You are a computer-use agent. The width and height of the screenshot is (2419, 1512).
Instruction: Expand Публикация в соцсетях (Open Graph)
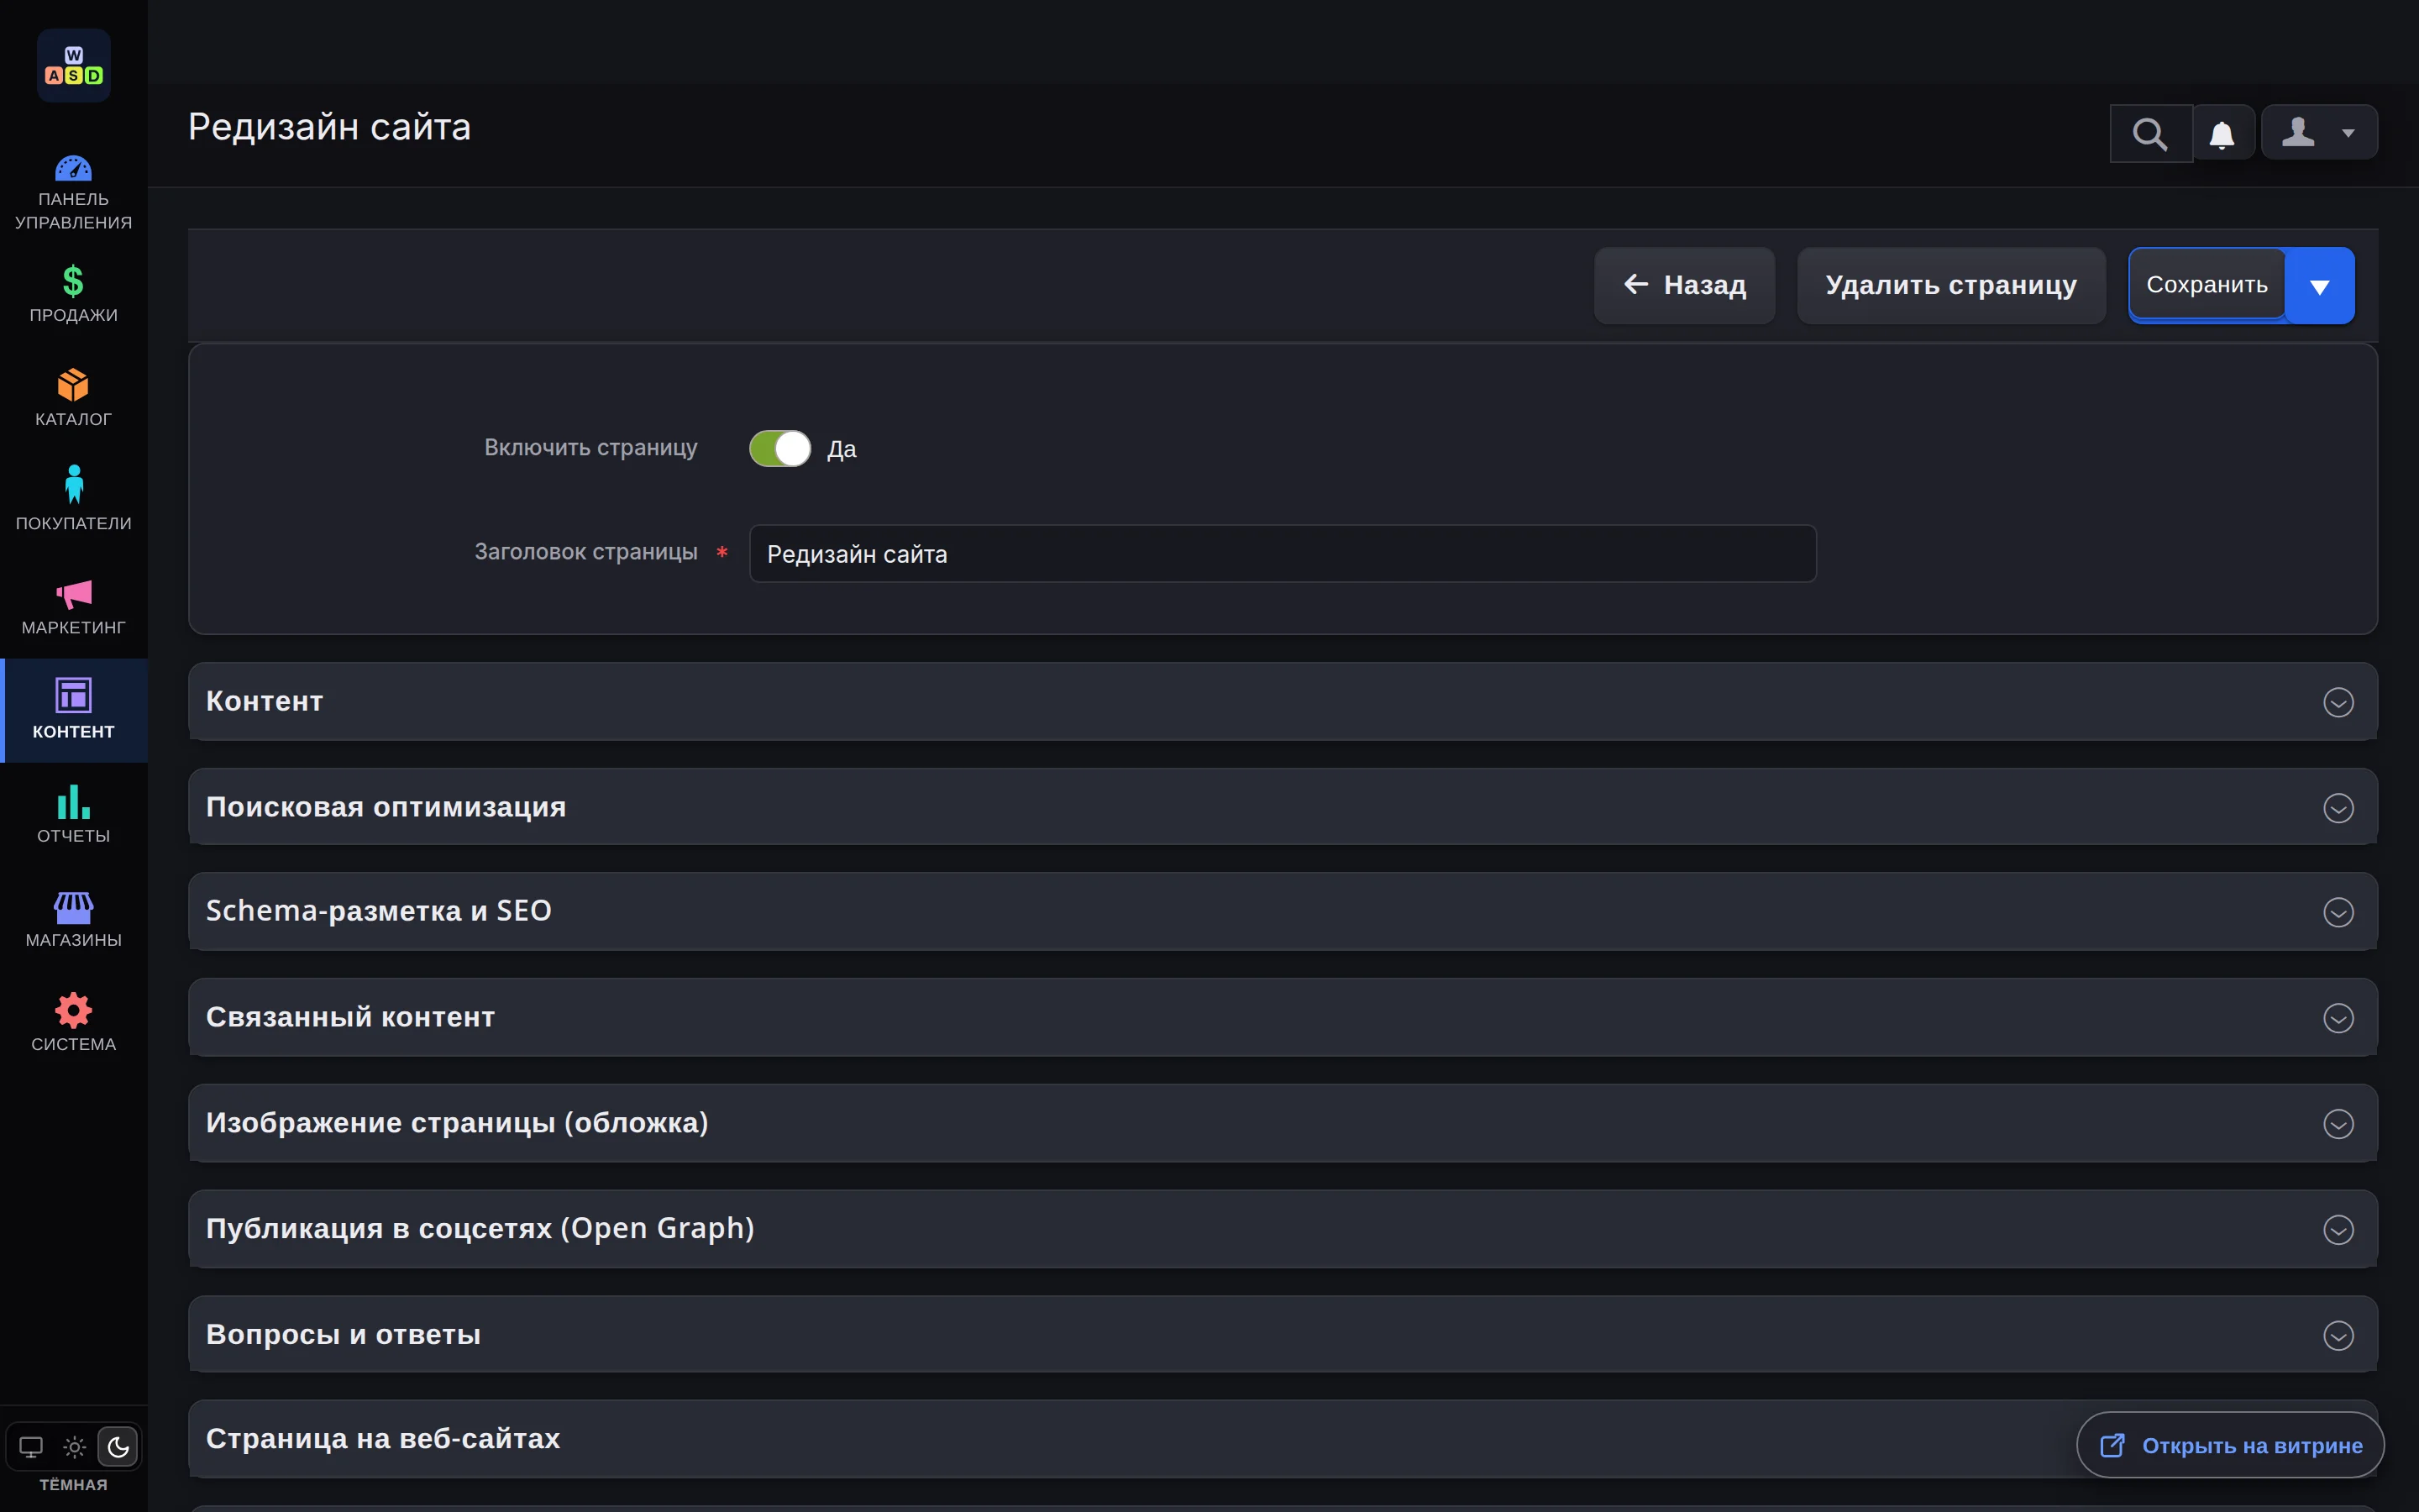[1283, 1229]
